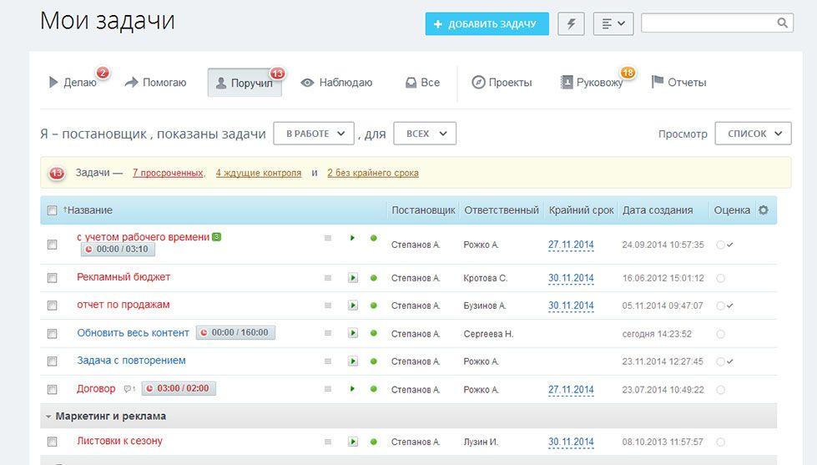Viewport: 817px width, 465px height.
Task: Click the timer 03:00 / 02:00 on 'Договор'
Action: pos(179,388)
